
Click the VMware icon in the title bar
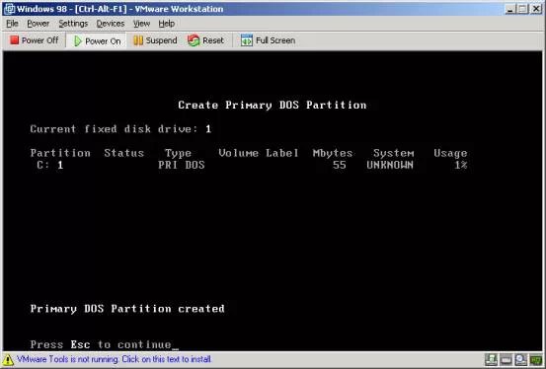pyautogui.click(x=9, y=9)
